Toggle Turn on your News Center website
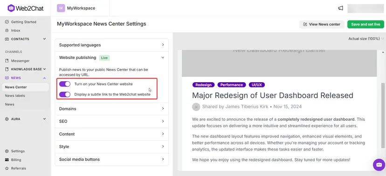This screenshot has height=176, width=386. (x=65, y=84)
